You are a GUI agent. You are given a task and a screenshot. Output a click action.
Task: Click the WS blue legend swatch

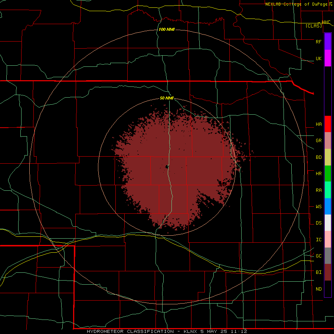tap(328, 206)
